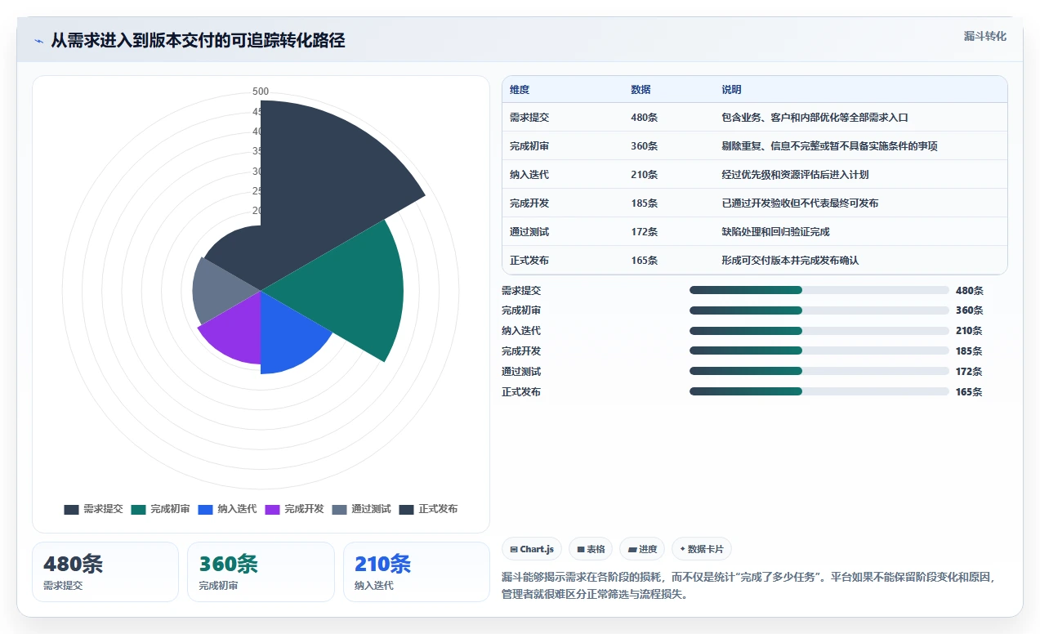Open the 210条 纳入迭代 stat card

417,572
